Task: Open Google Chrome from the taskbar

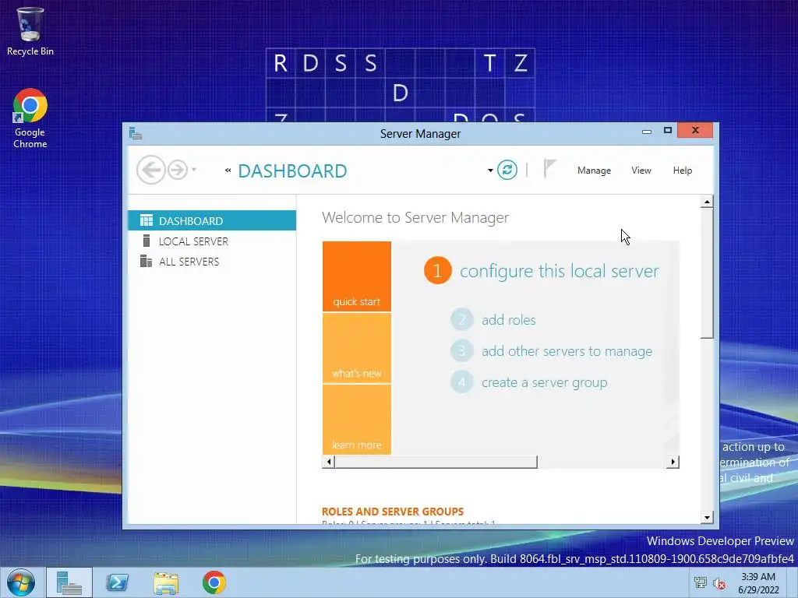Action: point(214,582)
